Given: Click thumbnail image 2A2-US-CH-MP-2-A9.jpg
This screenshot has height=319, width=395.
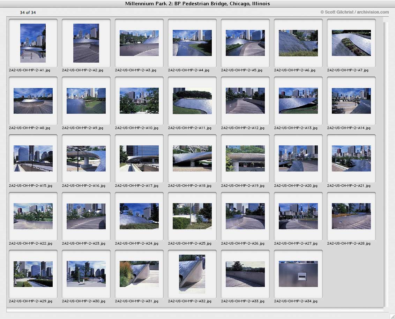Looking at the screenshot, I should [86, 101].
